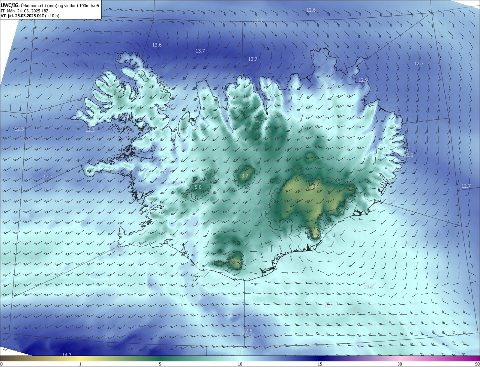
Task: Click the color scale tick labeled 1
Action: point(80,364)
